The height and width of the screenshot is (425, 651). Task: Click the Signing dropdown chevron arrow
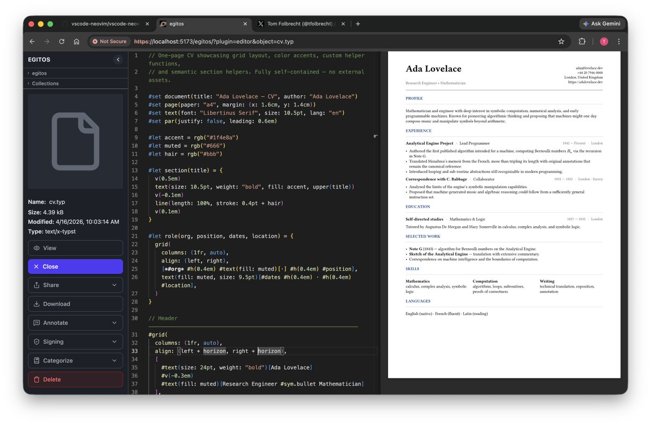click(x=114, y=342)
